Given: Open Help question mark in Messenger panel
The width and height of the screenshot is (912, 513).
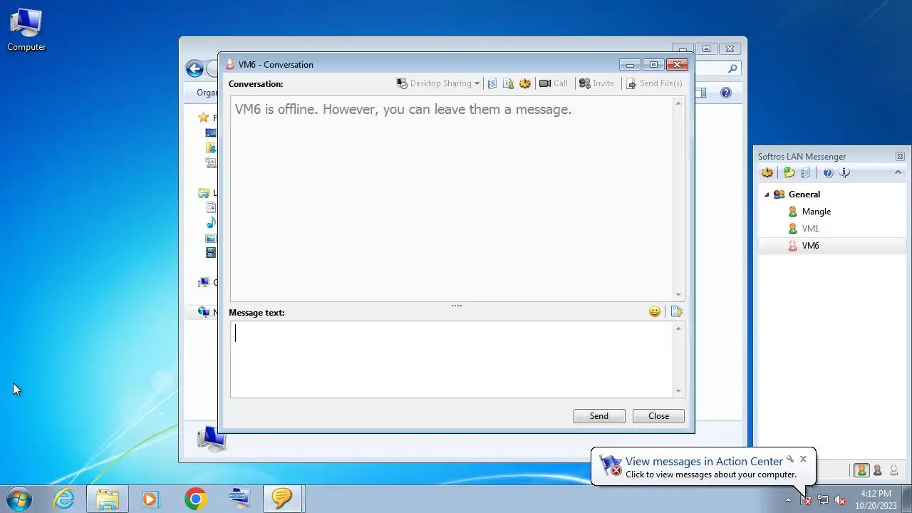Looking at the screenshot, I should coord(828,172).
